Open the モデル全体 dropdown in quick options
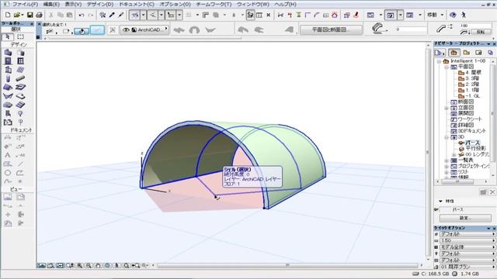Image resolution: width=497 pixels, height=279 pixels. [x=467, y=247]
